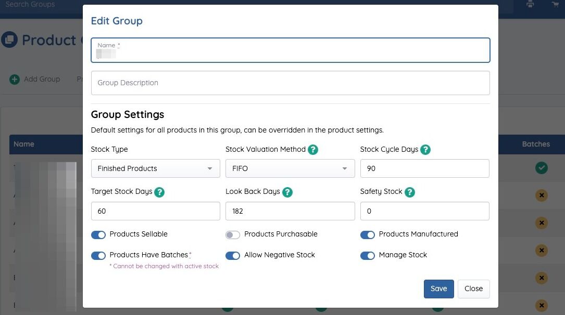
Task: Click the Safety Stock help icon
Action: [410, 192]
